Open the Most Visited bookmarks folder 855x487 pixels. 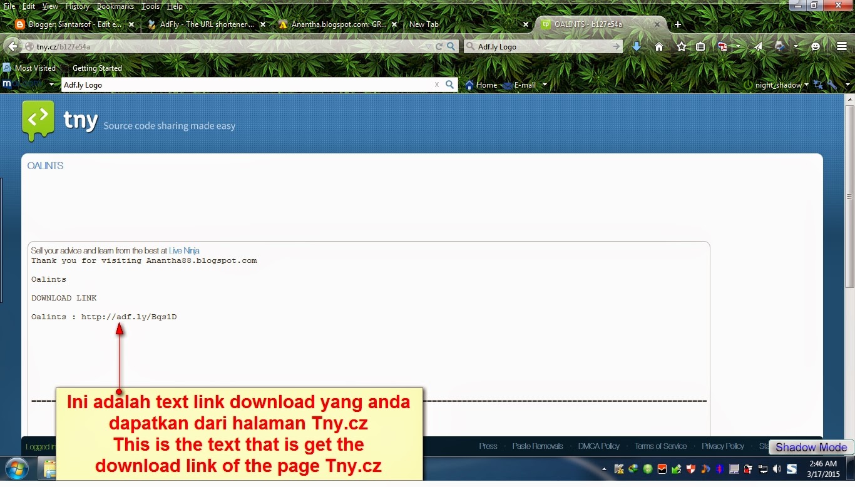[29, 68]
